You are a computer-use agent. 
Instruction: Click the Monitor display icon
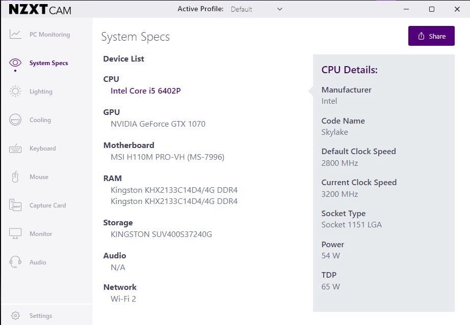pos(15,234)
